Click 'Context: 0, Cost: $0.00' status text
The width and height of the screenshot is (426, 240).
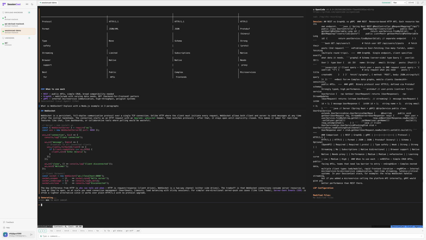(x=68, y=226)
